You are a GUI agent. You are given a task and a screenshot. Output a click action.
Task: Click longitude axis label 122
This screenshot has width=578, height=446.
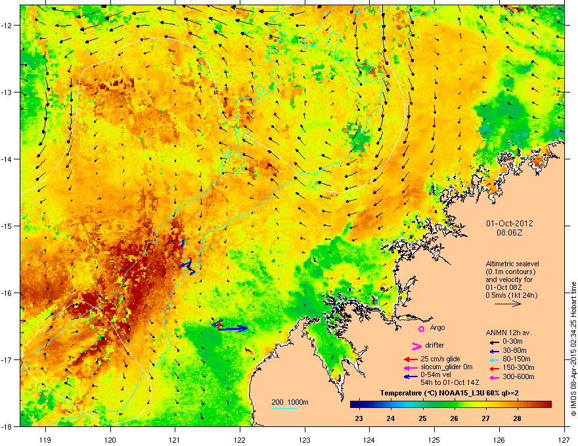point(240,439)
